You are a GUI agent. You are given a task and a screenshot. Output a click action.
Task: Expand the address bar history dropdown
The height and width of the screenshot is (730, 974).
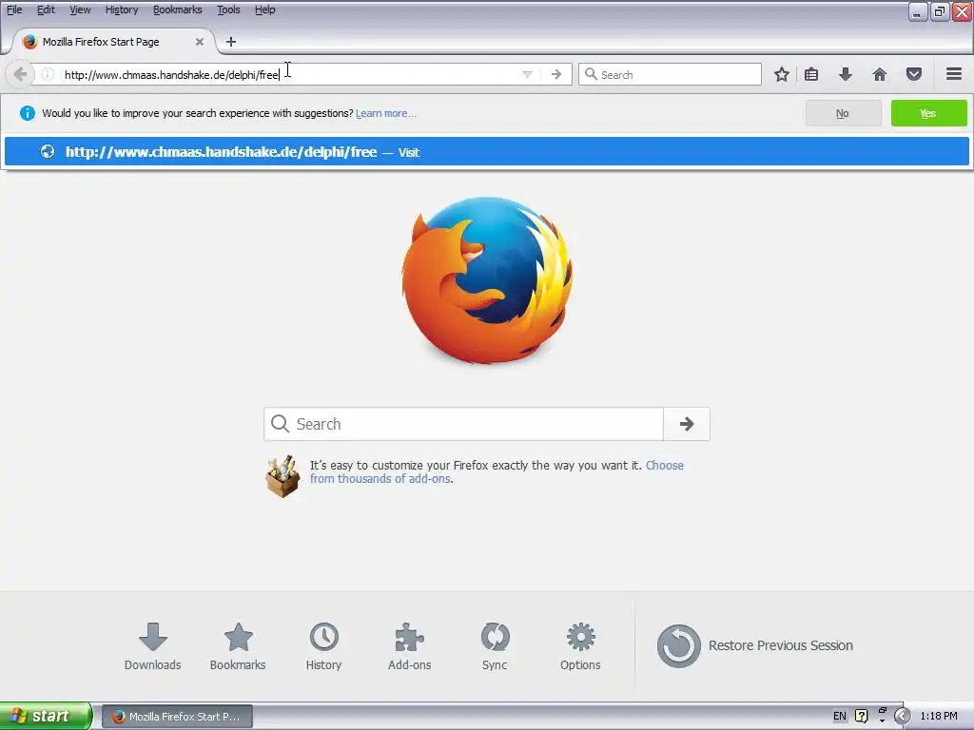coord(527,74)
